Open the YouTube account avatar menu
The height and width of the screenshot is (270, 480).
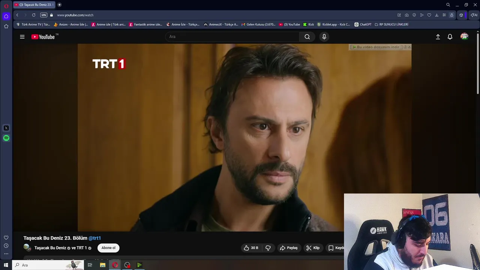(465, 37)
